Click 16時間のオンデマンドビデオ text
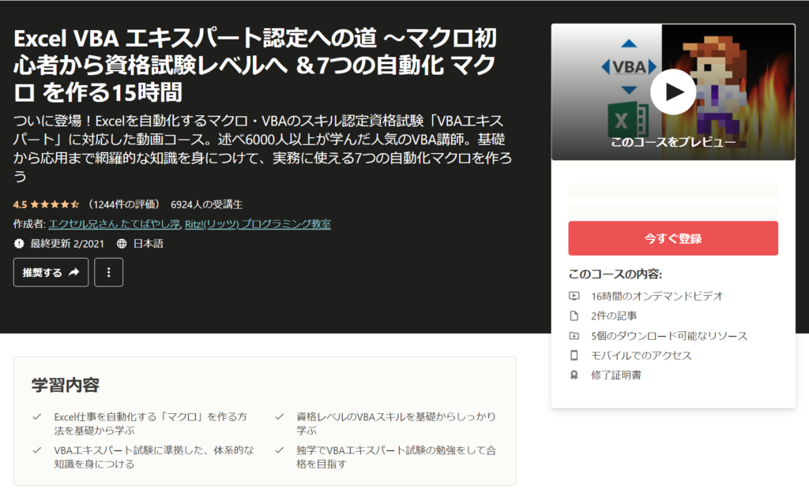This screenshot has width=809, height=500. pos(657,296)
